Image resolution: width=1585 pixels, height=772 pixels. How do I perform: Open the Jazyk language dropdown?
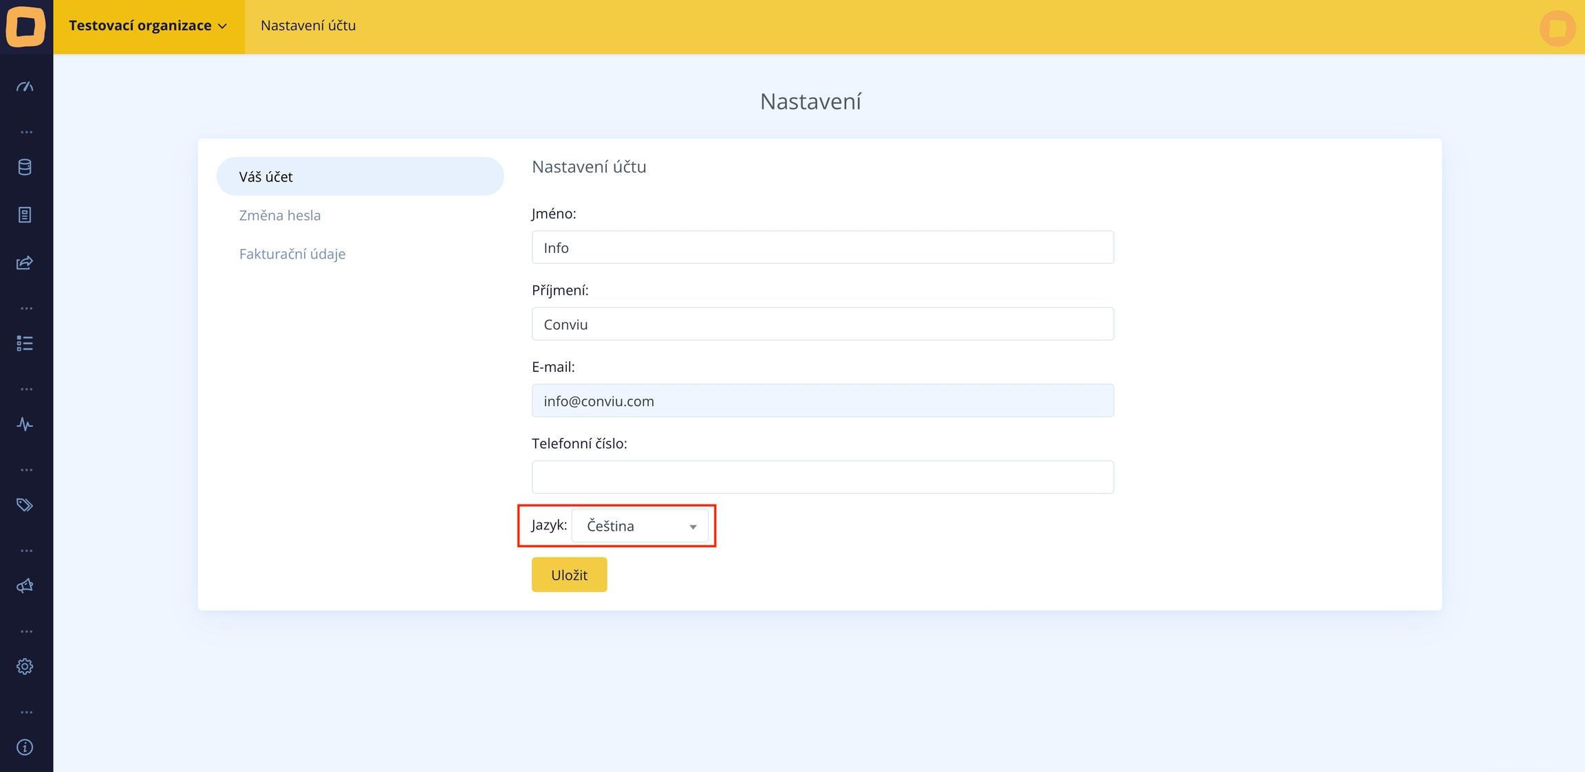point(640,526)
